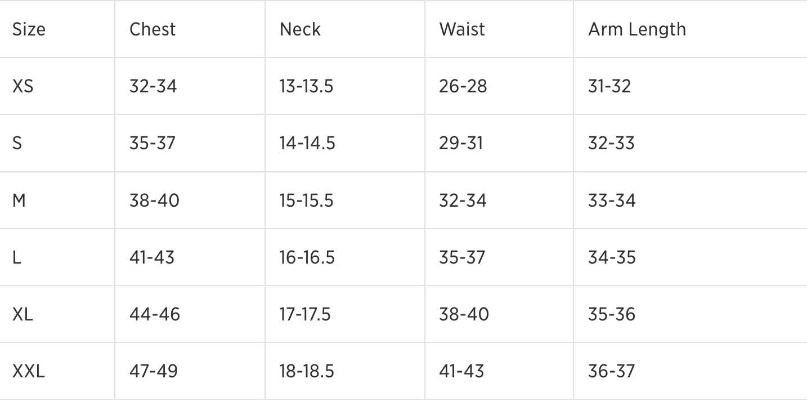
Task: Click neck measurement 16-16.5 cell
Action: 307,257
